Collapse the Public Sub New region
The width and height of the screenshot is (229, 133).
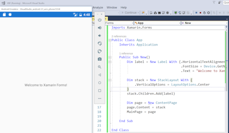pos(110,57)
